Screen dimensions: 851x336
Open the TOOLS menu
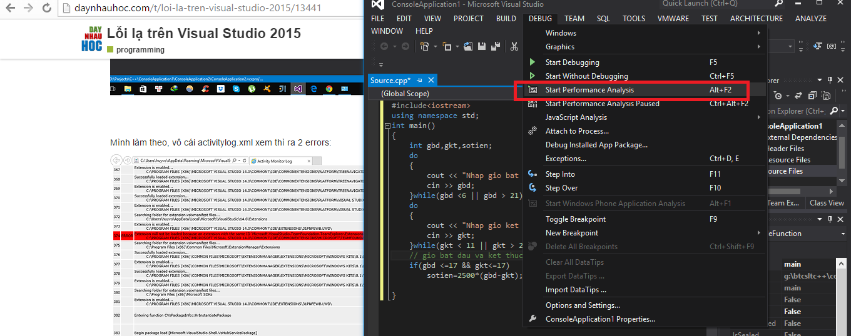(x=634, y=19)
